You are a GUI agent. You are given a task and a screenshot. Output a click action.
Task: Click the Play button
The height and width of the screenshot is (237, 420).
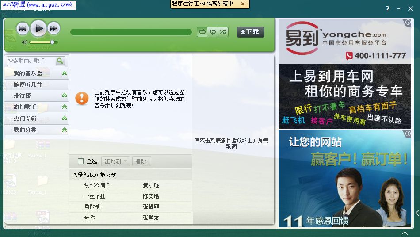tap(39, 29)
